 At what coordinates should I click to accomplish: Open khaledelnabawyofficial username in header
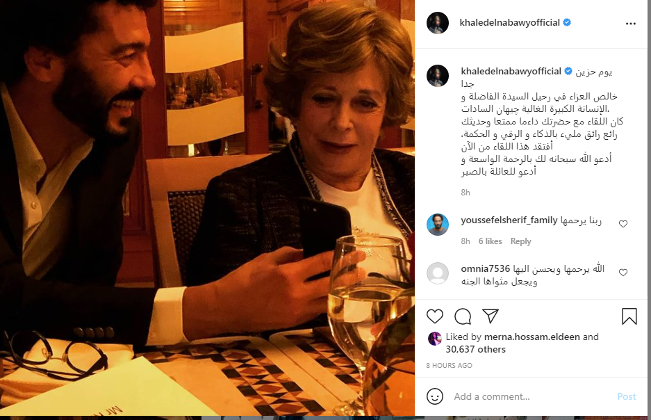509,23
